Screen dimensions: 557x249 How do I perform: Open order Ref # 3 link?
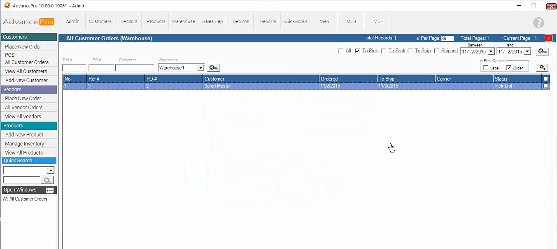coord(89,86)
